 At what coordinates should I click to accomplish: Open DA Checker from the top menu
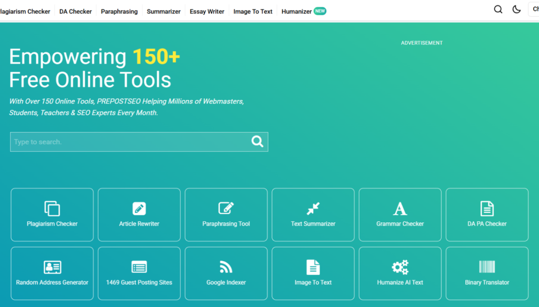(76, 12)
